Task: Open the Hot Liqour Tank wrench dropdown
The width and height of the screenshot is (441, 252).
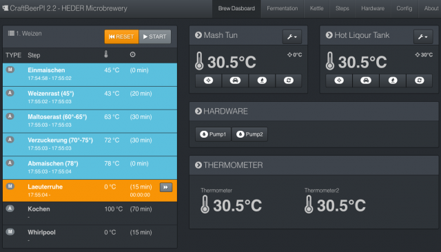Action: (423, 36)
